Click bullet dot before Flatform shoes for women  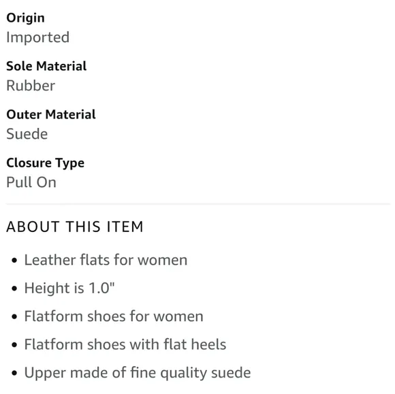[x=14, y=316]
